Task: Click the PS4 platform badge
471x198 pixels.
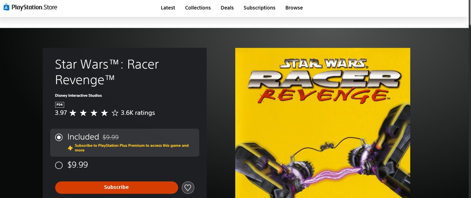Action: pos(59,104)
